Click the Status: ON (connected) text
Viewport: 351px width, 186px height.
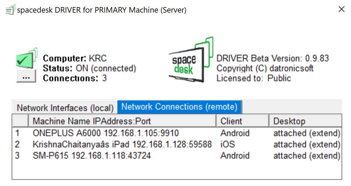pyautogui.click(x=90, y=68)
